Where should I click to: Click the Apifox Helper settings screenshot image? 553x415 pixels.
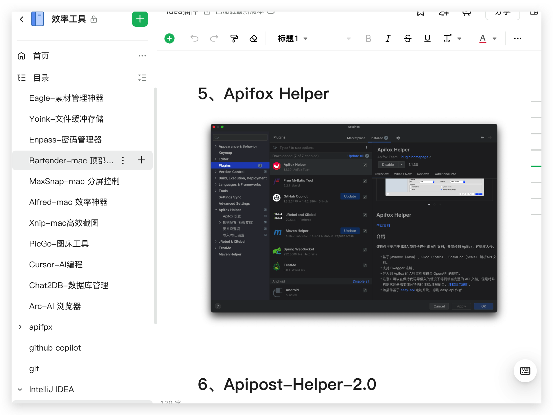354,218
